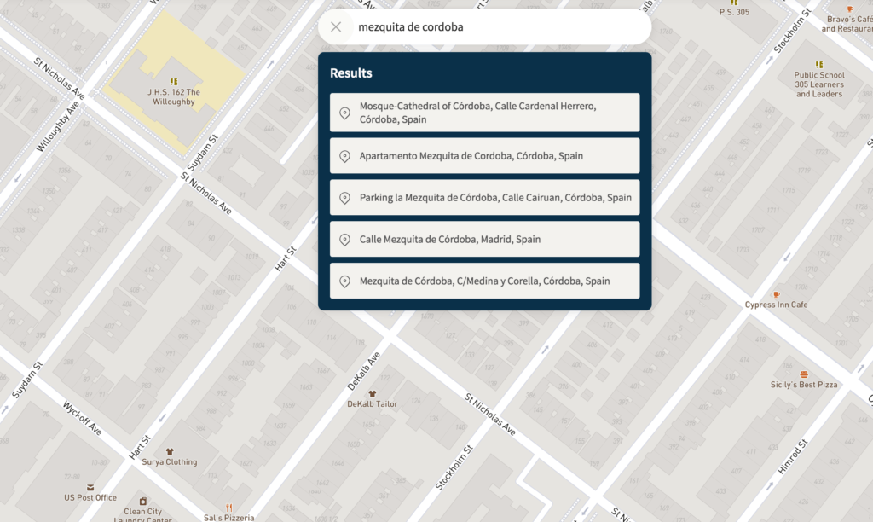Click the 'Sicily's Best Pizza' map label
873x522 pixels.
click(804, 385)
